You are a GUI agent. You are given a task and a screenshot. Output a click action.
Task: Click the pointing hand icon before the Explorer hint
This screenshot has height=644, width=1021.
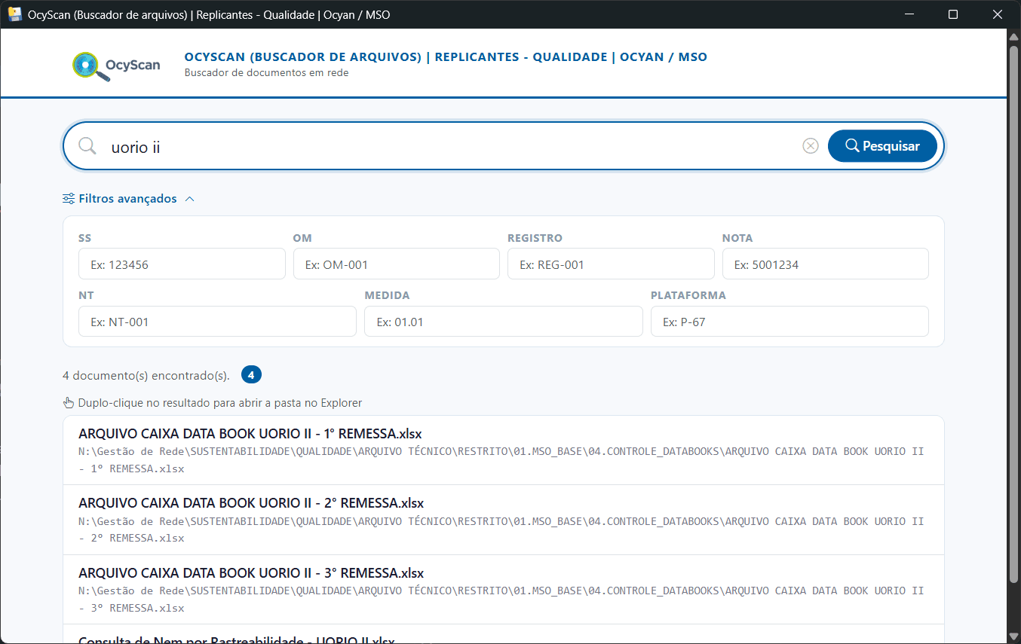[68, 402]
